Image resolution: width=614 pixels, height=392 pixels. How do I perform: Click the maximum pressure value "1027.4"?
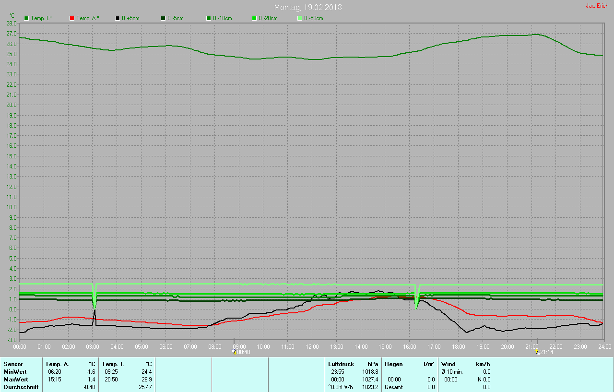click(x=370, y=380)
